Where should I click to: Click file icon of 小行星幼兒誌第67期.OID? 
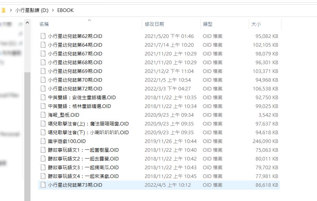43,53
